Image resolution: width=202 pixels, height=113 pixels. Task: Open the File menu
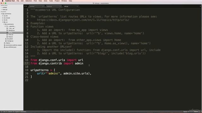[x=18, y=1]
